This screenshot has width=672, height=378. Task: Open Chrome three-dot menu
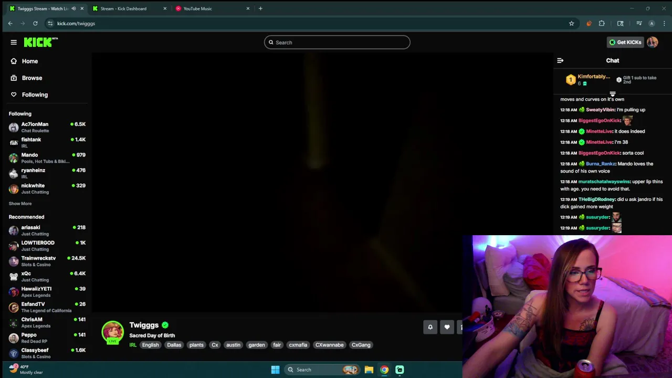click(x=664, y=24)
